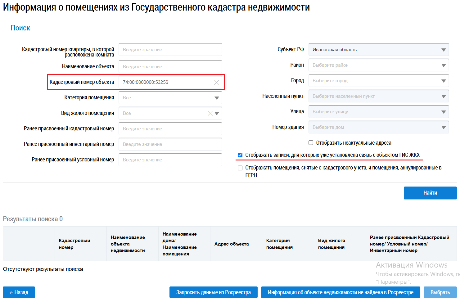The height and width of the screenshot is (302, 460).
Task: Toggle 'Отобразить неактуальные адреса' checkbox
Action: point(311,143)
